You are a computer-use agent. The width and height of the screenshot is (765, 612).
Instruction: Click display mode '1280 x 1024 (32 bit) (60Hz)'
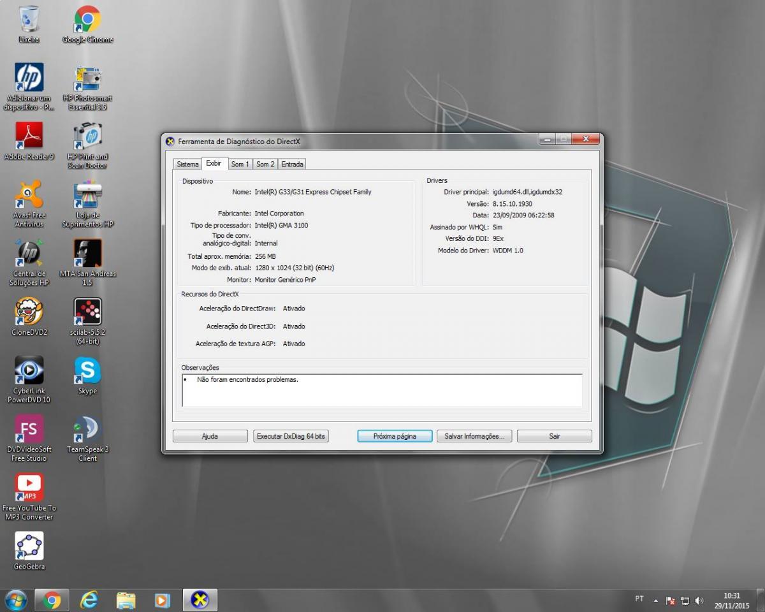tap(295, 268)
